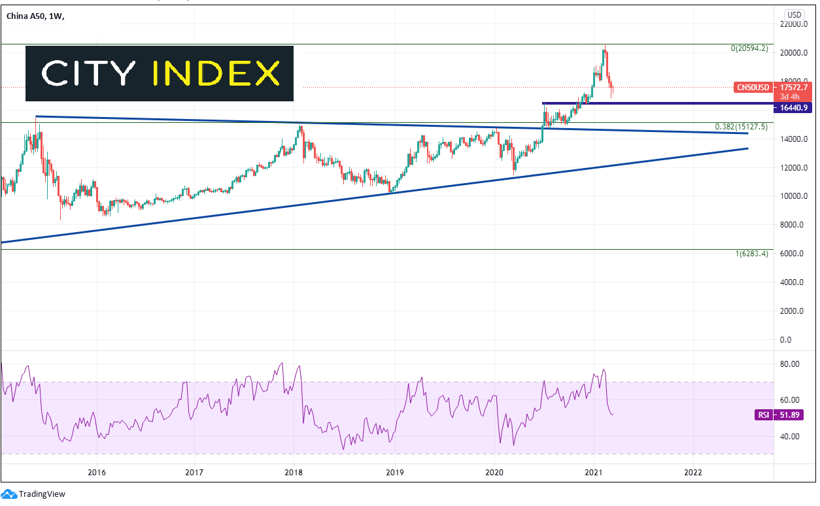This screenshot has width=820, height=506.
Task: Click the TradingView logo icon
Action: 9,494
